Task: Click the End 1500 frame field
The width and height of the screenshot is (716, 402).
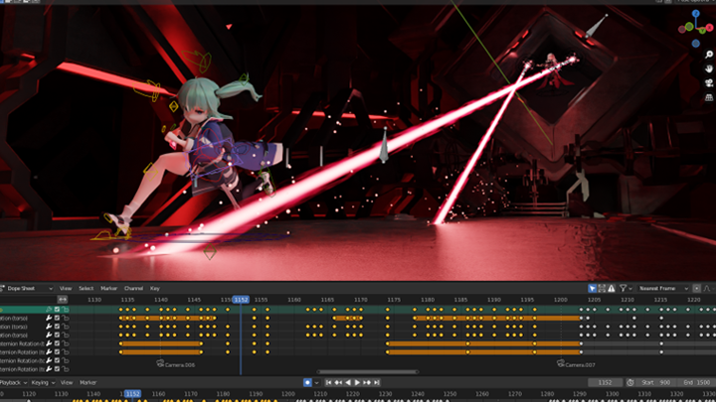Action: coord(695,383)
